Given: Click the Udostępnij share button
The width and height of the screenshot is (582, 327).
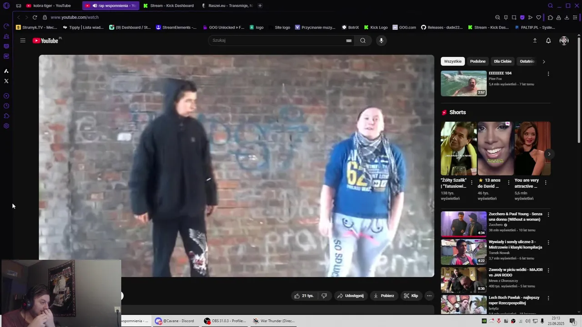Looking at the screenshot, I should coord(350,296).
